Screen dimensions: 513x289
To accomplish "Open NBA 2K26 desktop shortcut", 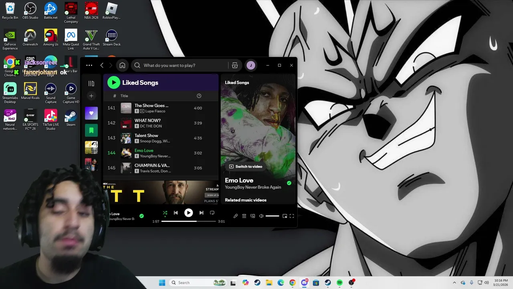I will click(x=91, y=11).
